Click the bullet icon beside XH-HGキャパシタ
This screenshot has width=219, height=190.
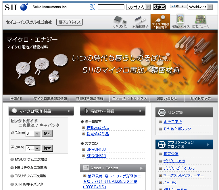point(12,184)
